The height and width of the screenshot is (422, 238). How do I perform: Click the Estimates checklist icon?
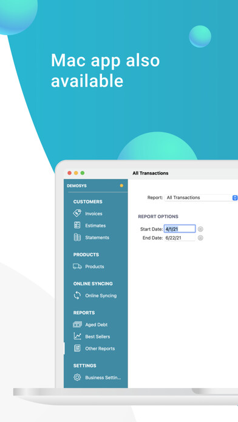click(x=77, y=226)
